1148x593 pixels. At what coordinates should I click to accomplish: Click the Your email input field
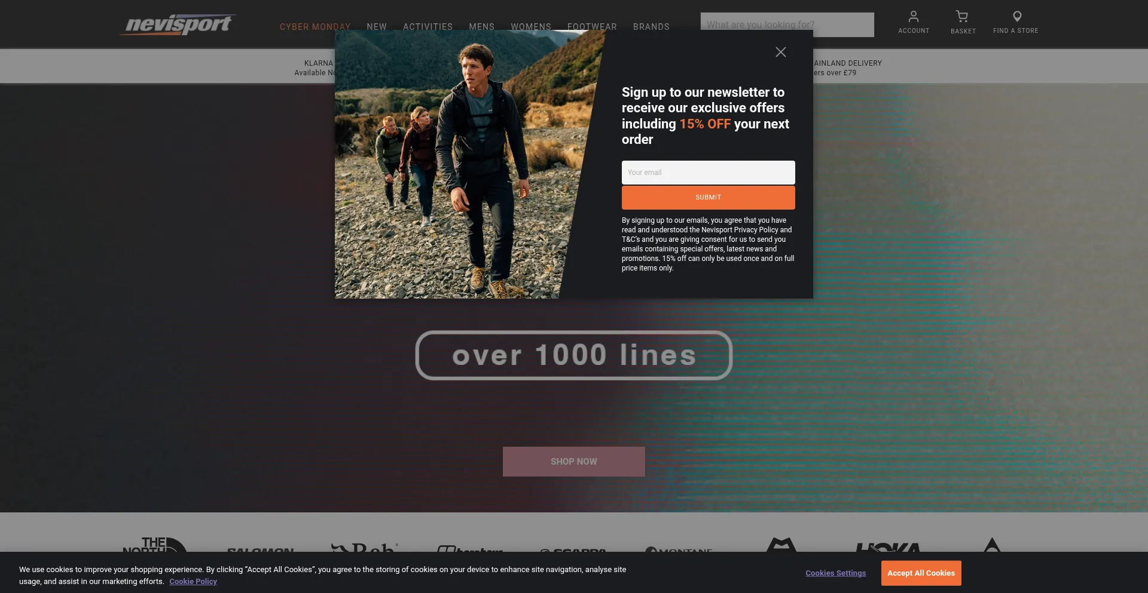(x=708, y=173)
